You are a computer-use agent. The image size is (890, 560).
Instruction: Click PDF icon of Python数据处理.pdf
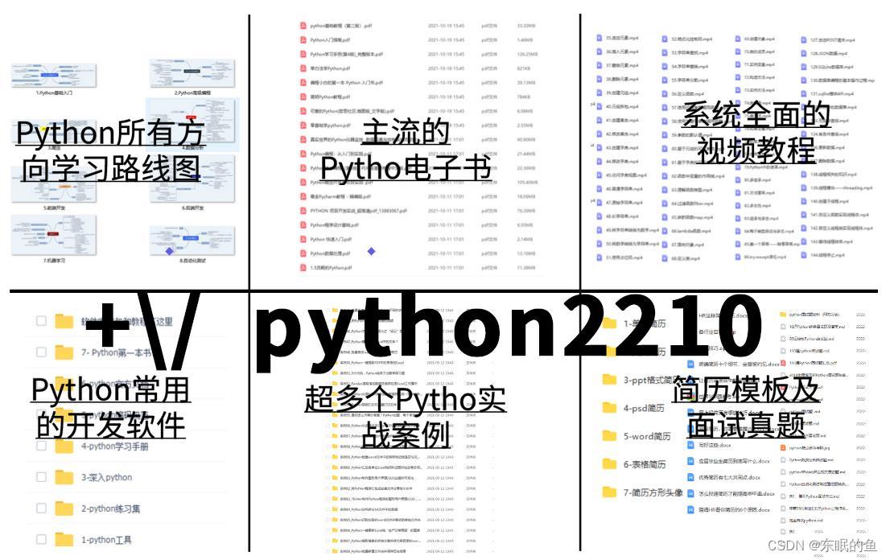(x=303, y=253)
